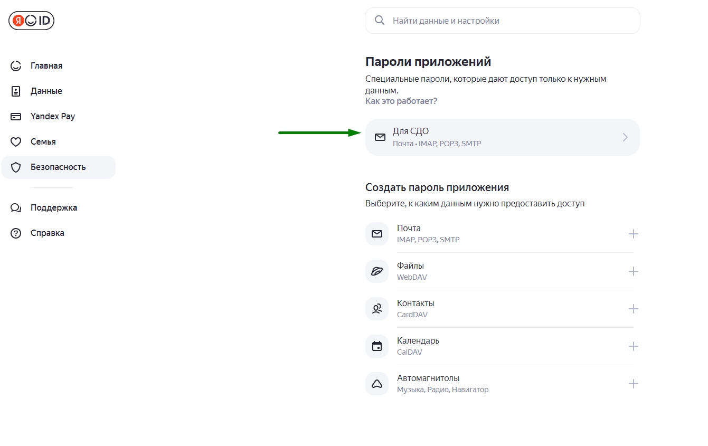
Task: Open Главная in the sidebar
Action: (x=58, y=66)
